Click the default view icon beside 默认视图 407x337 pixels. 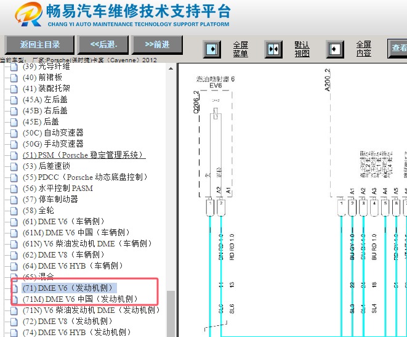tap(273, 49)
